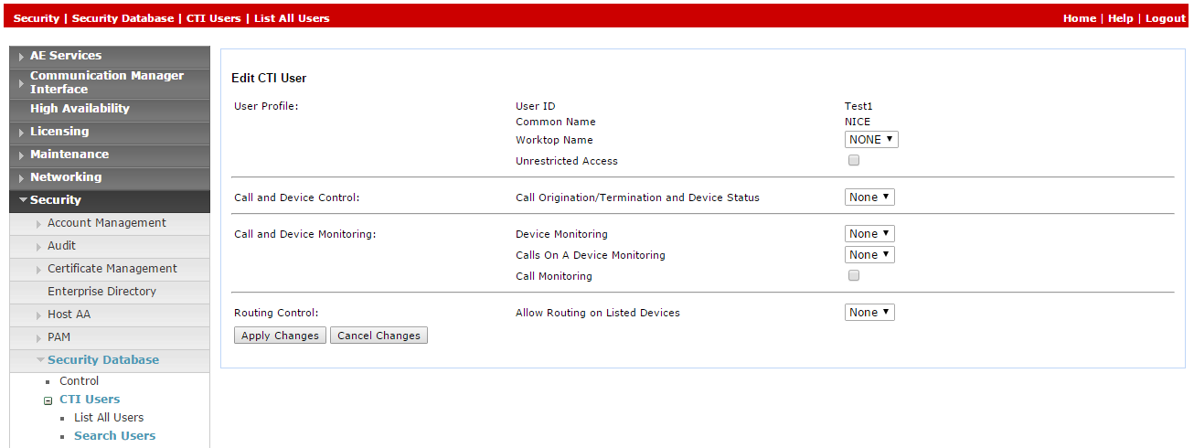1194x448 pixels.
Task: Click the Apply Changes button
Action: (280, 336)
